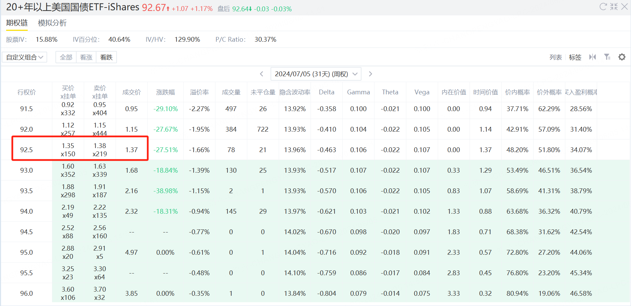Click implied volatility 14.10% cell
Screen dimensions: 631x306
(295, 273)
